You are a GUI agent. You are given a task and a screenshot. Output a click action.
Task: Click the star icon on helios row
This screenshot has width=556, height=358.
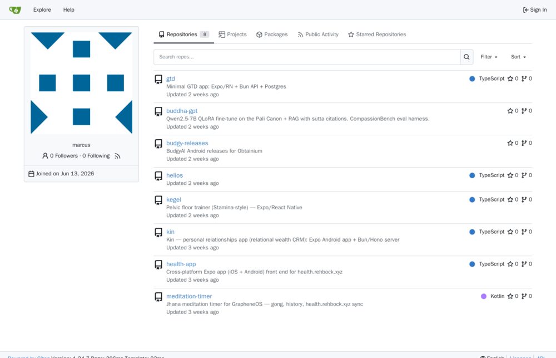[510, 175]
